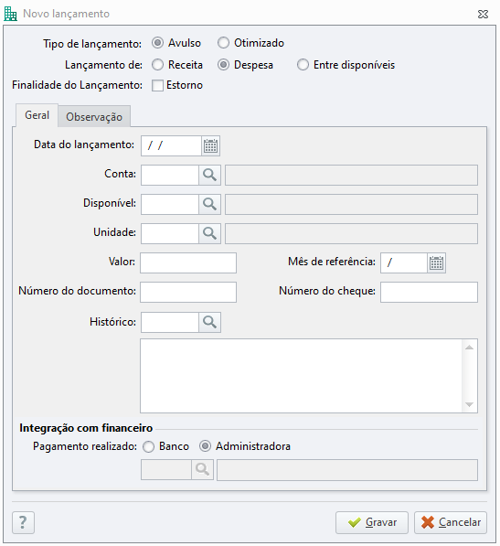This screenshot has width=500, height=546.
Task: Click the building app icon in title bar
Action: (10, 14)
